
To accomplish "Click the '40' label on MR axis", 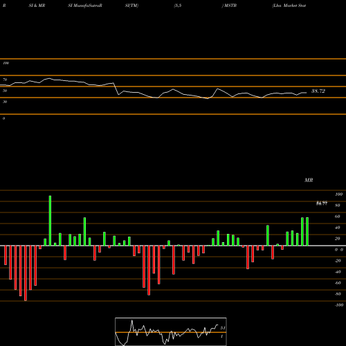I will 338,228.
